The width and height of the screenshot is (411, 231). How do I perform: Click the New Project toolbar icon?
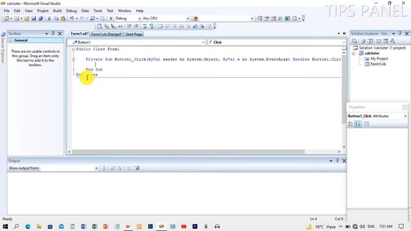click(6, 19)
